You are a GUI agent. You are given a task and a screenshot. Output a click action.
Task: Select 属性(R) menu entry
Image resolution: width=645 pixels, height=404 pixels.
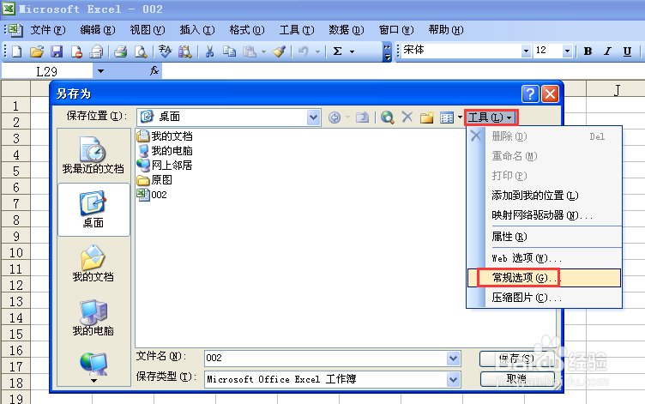pyautogui.click(x=544, y=237)
